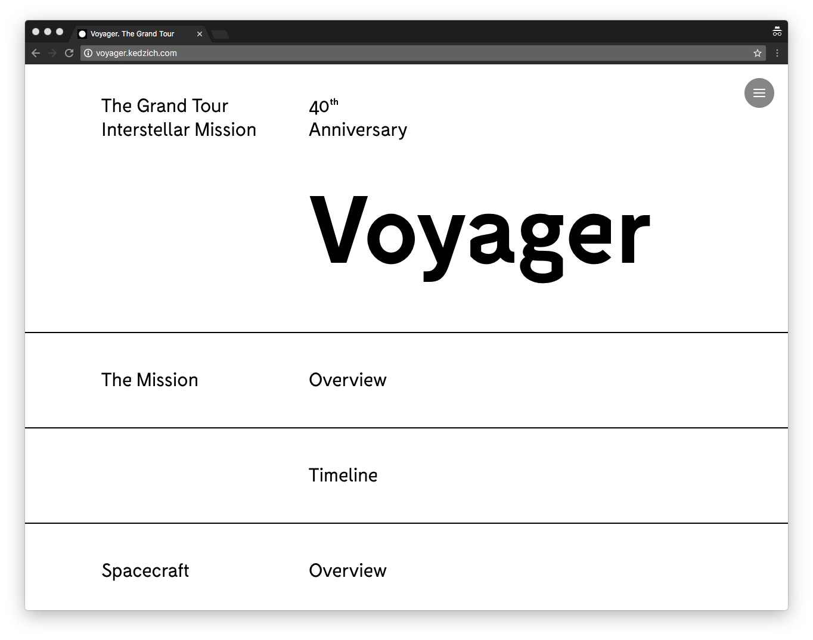Select the 'Spacecraft' section label
Viewport: 813px width, 640px height.
(x=145, y=571)
